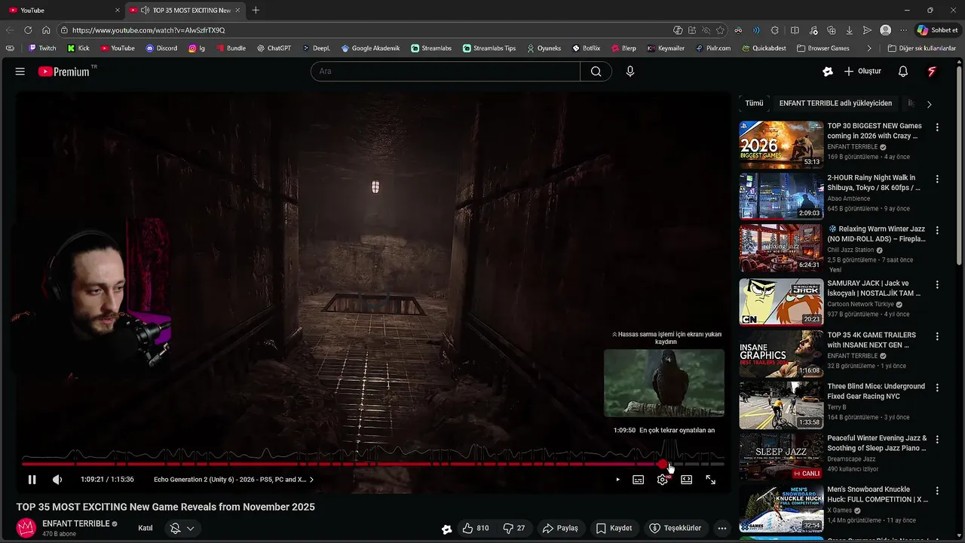Reload page with browser refresh button
The height and width of the screenshot is (543, 965).
(x=28, y=30)
